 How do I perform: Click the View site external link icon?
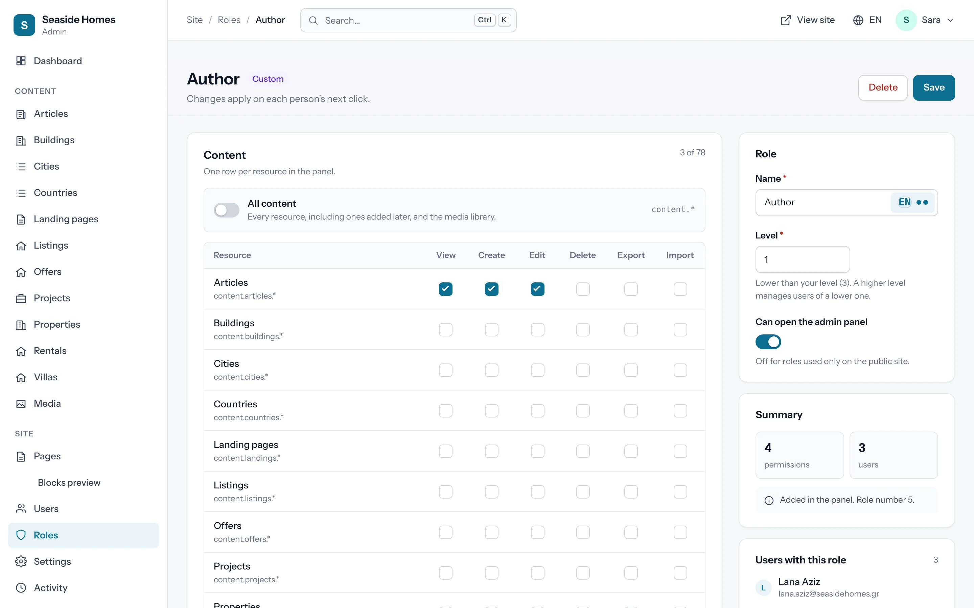coord(786,20)
